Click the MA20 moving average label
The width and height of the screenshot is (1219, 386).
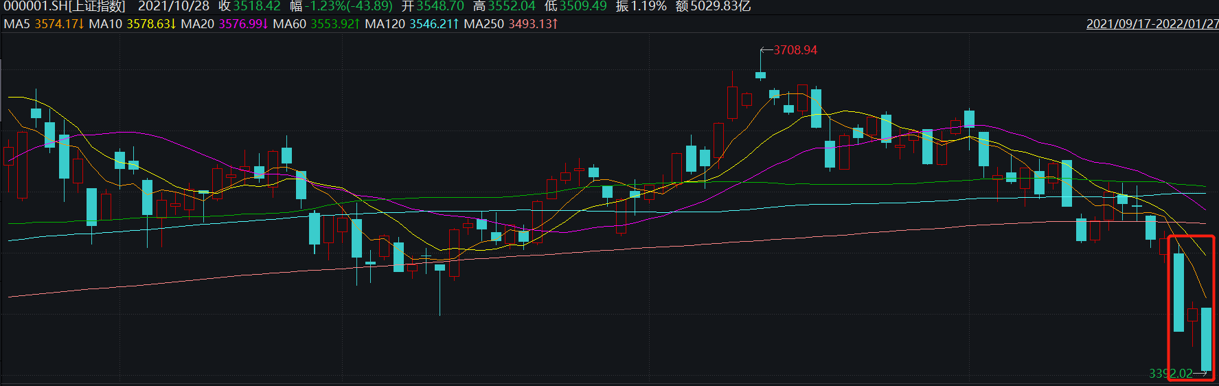[197, 24]
